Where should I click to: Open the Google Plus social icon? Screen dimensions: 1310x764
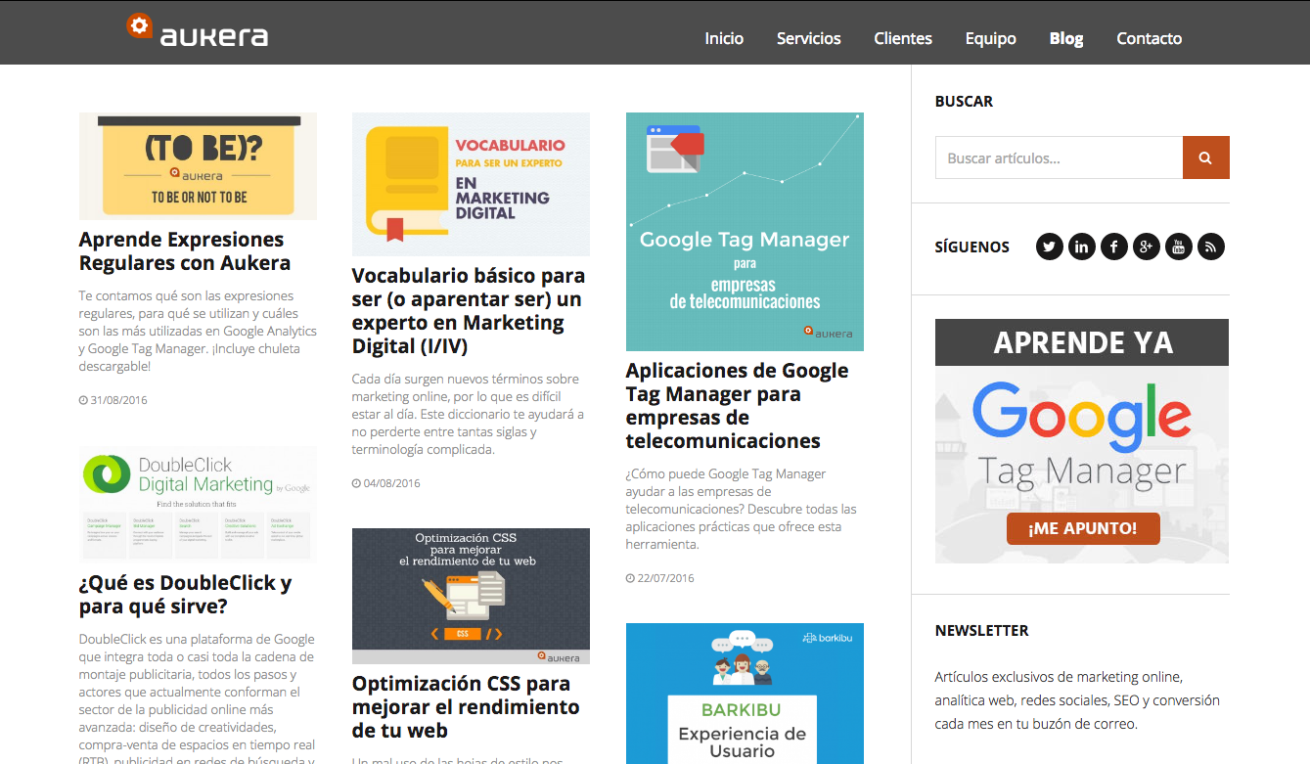pyautogui.click(x=1146, y=247)
